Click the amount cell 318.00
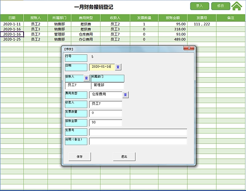Viewport: 246px width, 191px height. (173, 29)
